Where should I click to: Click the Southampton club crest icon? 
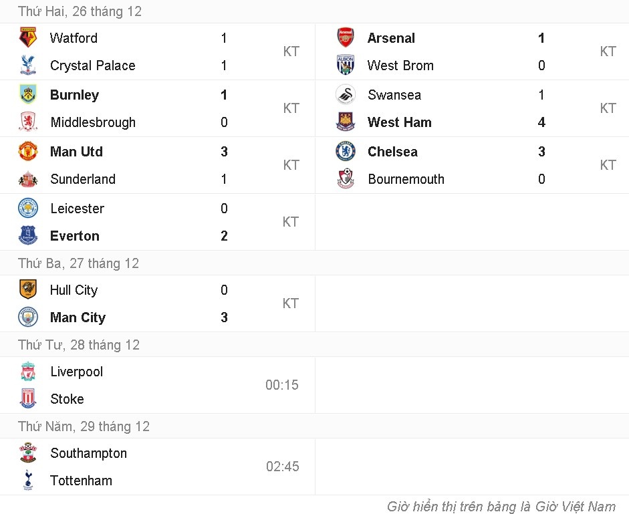(28, 453)
